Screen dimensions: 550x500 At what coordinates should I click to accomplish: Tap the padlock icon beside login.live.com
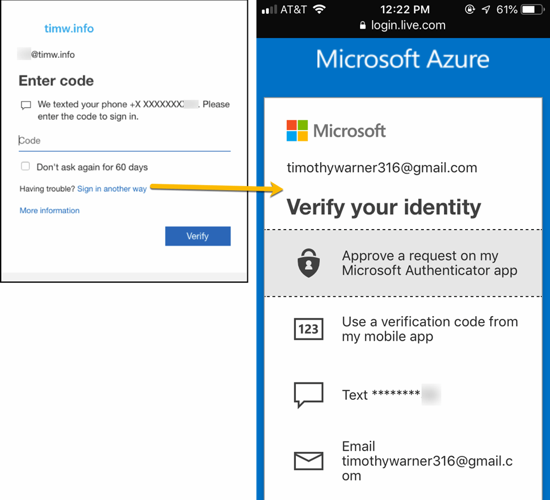pyautogui.click(x=362, y=25)
